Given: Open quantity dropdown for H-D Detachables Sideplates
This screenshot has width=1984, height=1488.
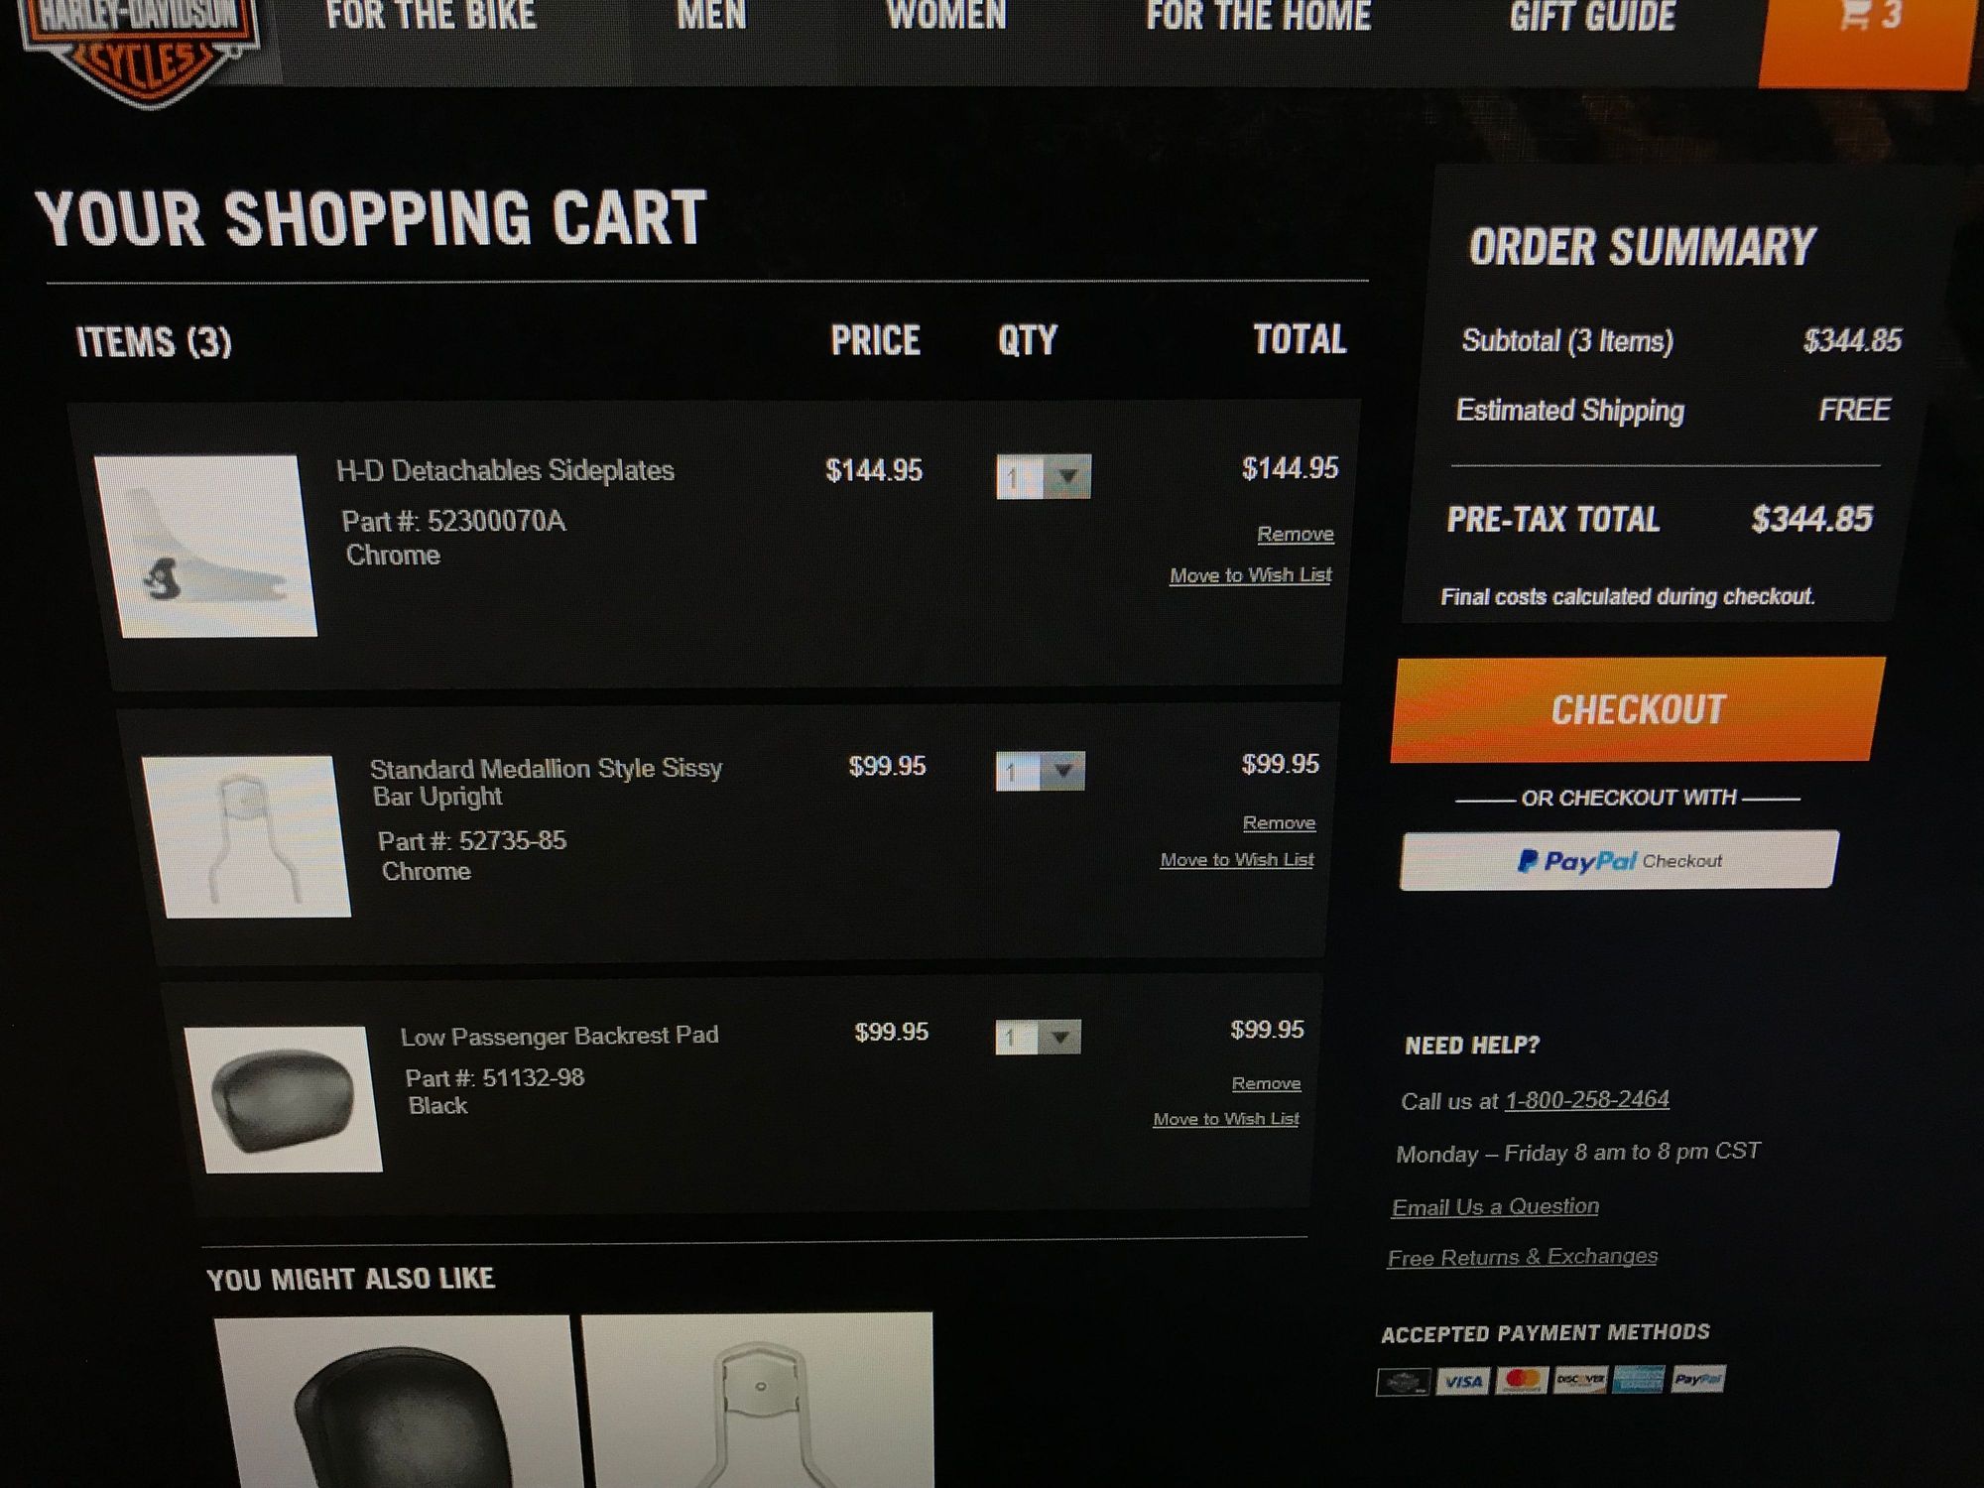Looking at the screenshot, I should (x=1044, y=477).
